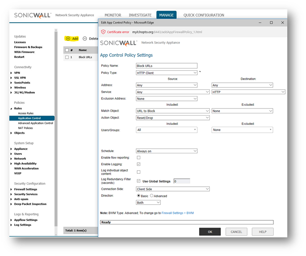Expand SSL VPN section
This screenshot has height=256, width=306.
[x=11, y=78]
